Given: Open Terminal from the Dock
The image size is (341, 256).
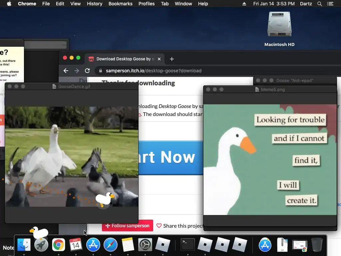Looking at the screenshot, I should 188,245.
